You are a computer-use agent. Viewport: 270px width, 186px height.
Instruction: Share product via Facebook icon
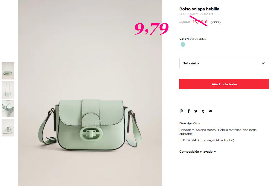189,111
